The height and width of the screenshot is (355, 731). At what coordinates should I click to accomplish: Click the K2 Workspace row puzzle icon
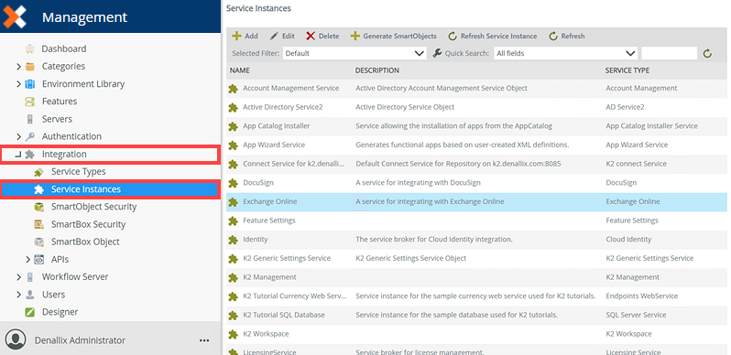click(233, 335)
